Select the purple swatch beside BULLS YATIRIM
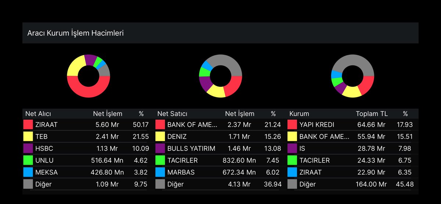The height and width of the screenshot is (204, 441). [x=160, y=148]
